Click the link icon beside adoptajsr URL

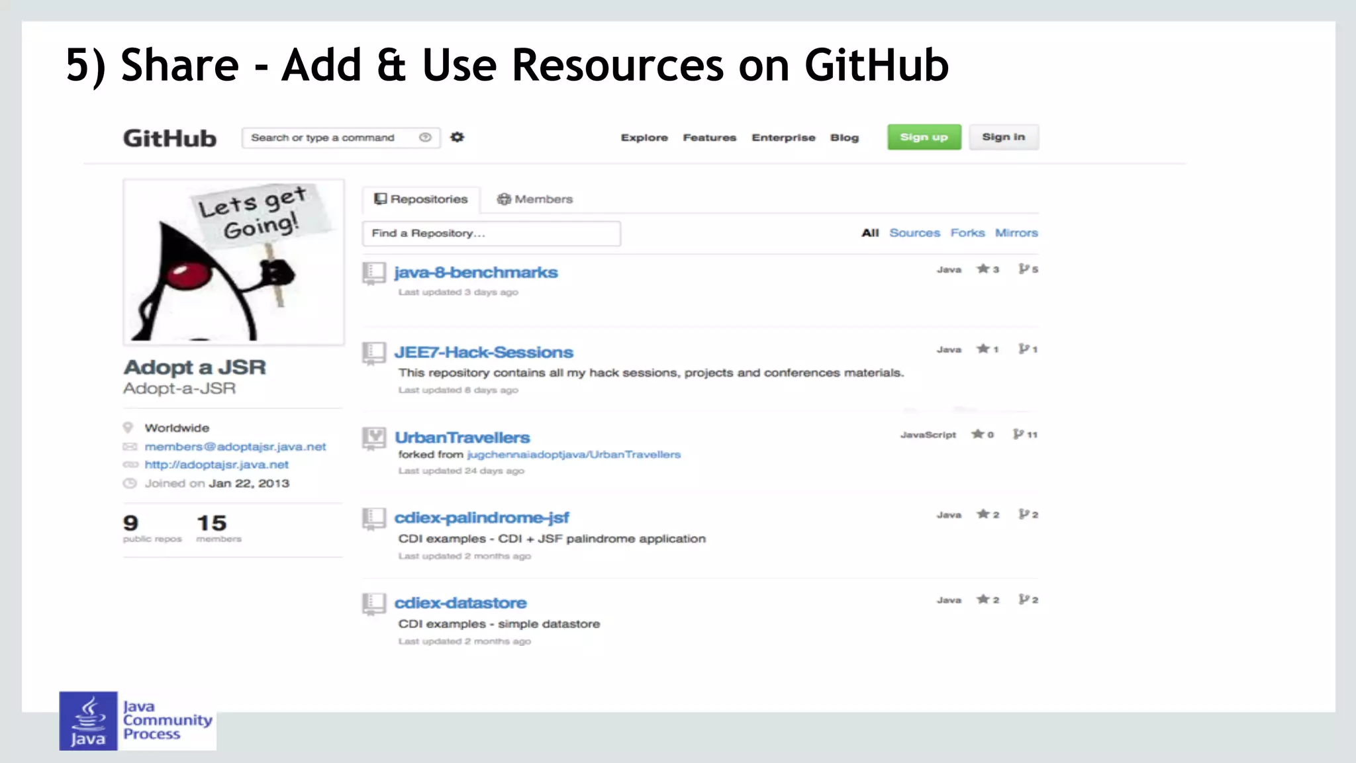(x=130, y=465)
